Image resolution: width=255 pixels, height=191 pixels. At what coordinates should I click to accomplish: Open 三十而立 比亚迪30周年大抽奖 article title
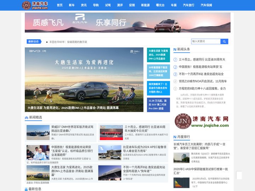click(x=145, y=129)
